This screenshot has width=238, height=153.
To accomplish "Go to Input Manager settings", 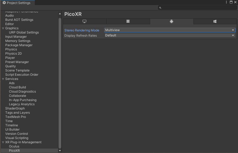I will pos(16,37).
